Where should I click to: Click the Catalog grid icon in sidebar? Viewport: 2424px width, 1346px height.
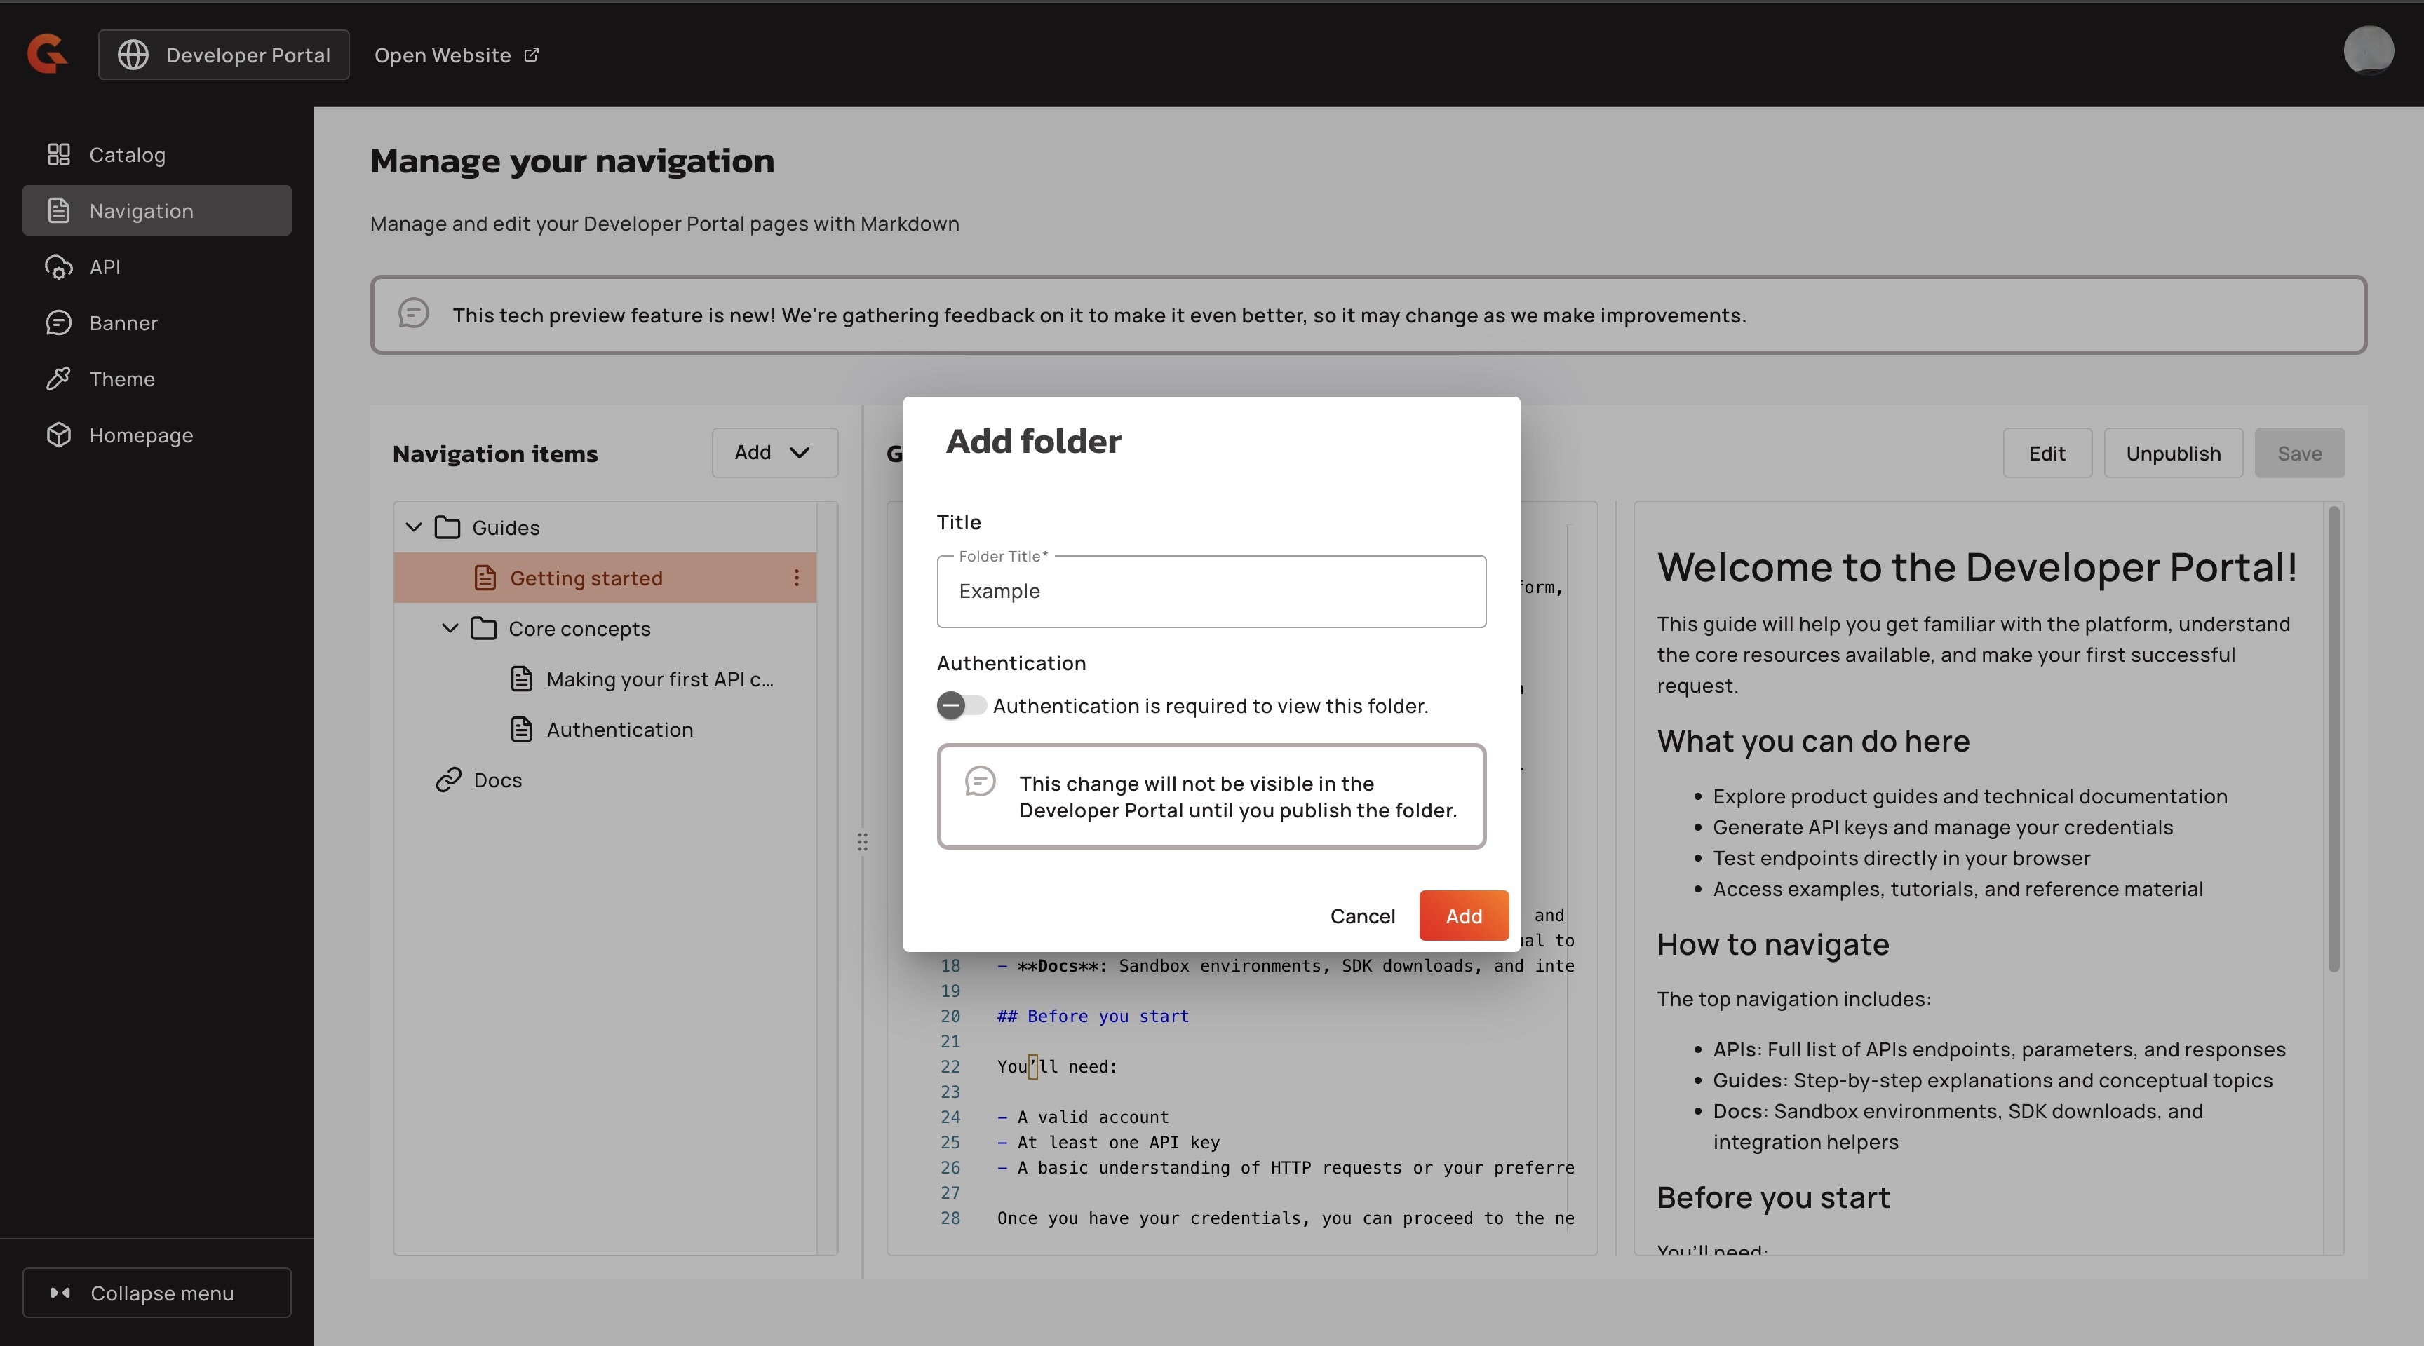coord(58,154)
